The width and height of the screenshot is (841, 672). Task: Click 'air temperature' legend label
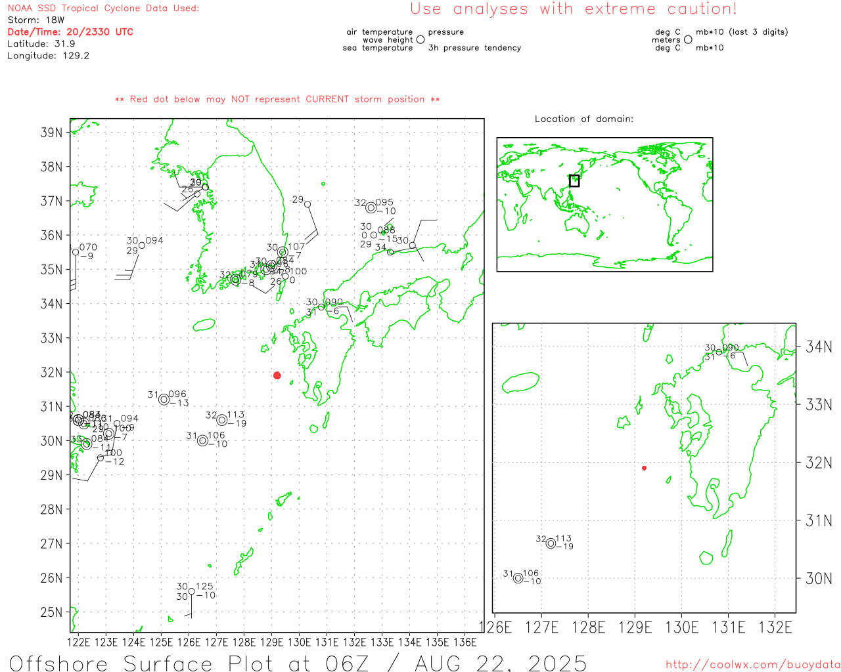point(380,32)
